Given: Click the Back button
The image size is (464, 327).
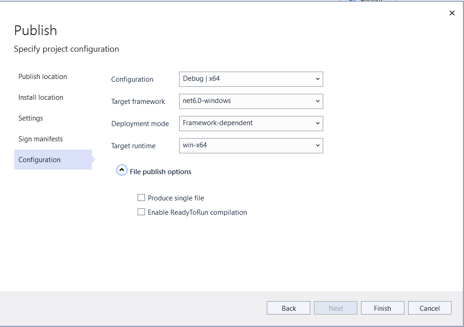Looking at the screenshot, I should pos(289,308).
